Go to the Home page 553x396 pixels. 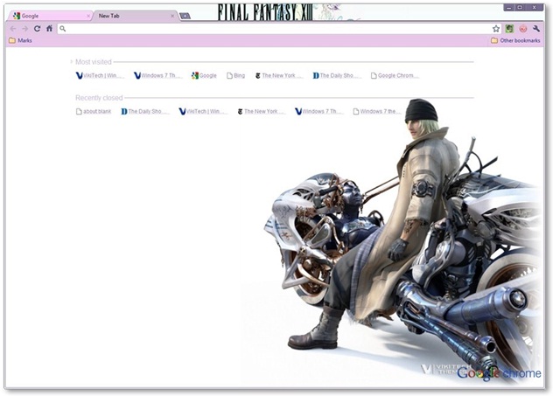(x=49, y=29)
